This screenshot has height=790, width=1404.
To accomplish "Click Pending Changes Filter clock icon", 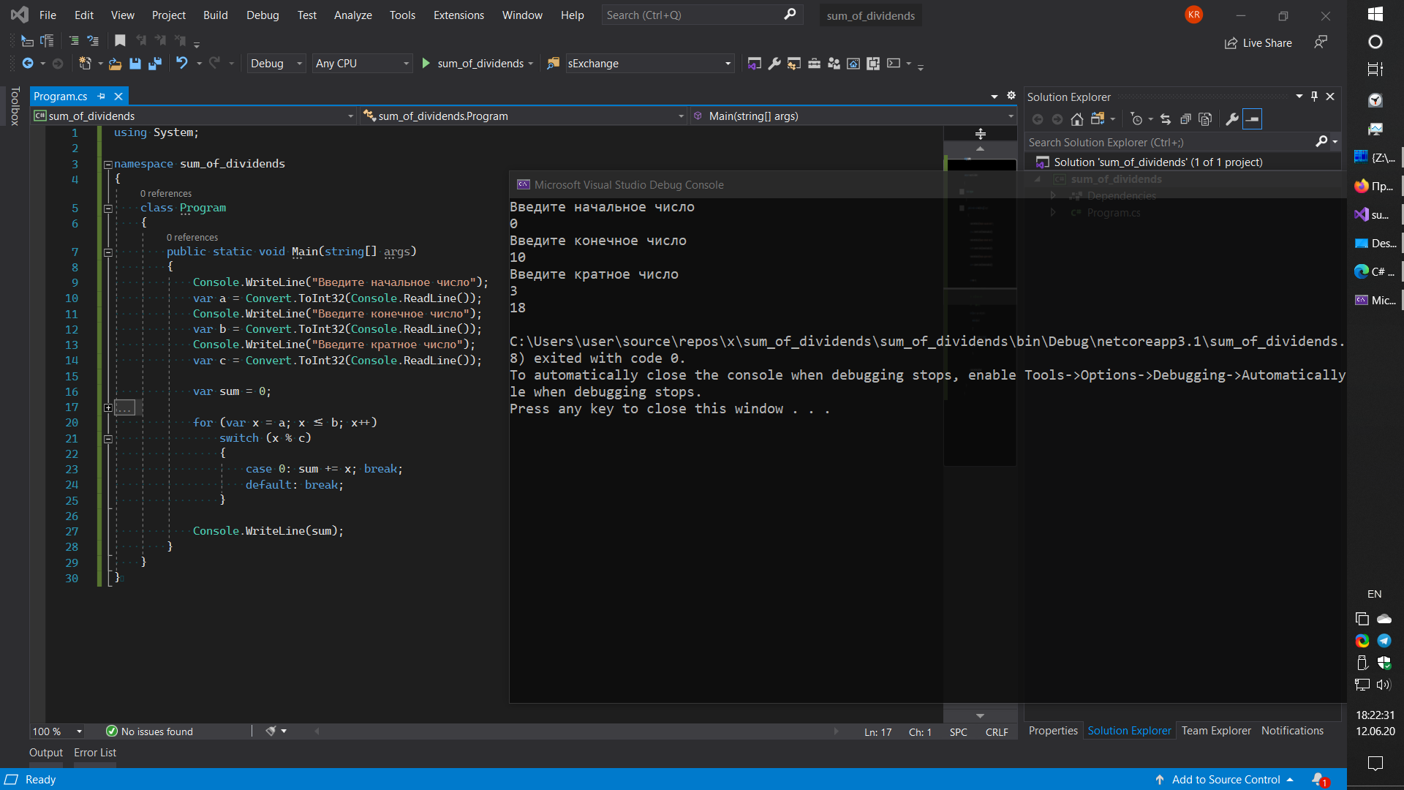I will coord(1136,119).
